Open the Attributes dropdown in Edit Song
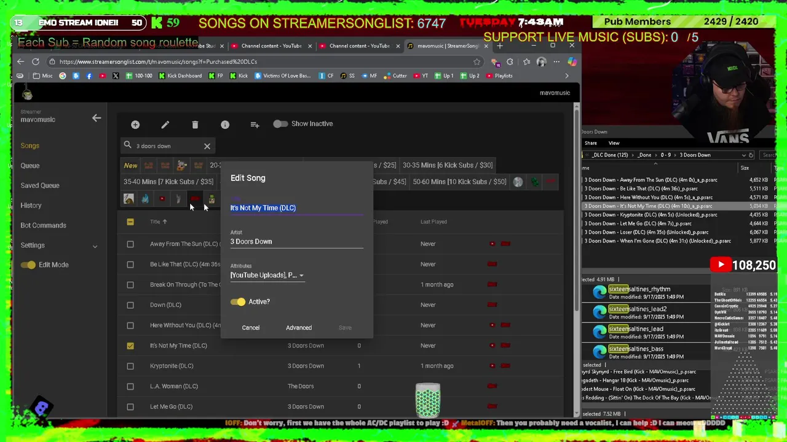 click(x=267, y=275)
